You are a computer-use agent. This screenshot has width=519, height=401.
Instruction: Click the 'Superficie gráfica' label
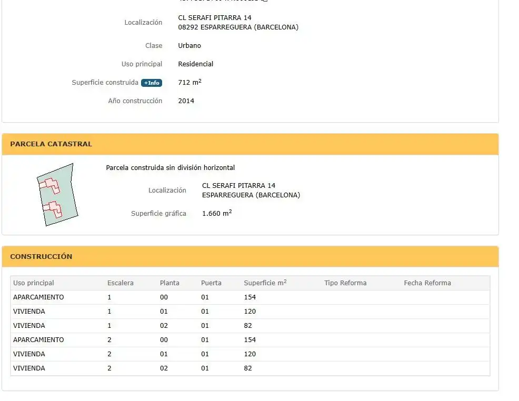click(x=158, y=214)
